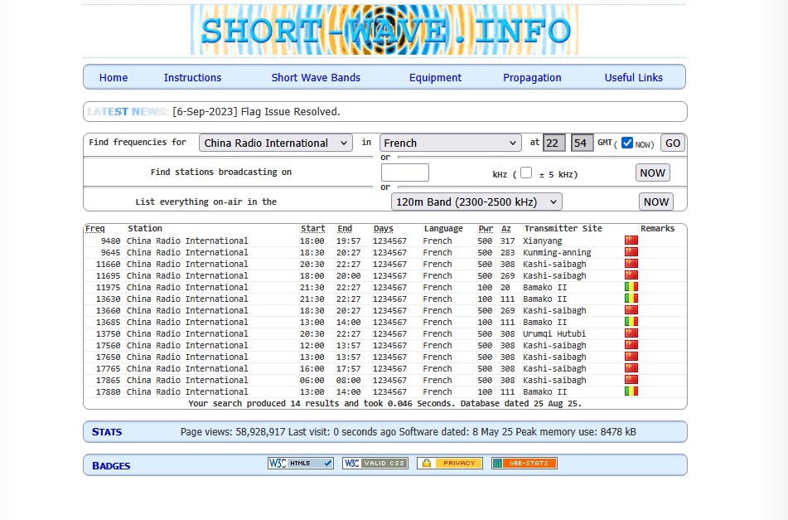Image resolution: width=788 pixels, height=520 pixels.
Task: Sort results by the Start column header
Action: point(312,228)
